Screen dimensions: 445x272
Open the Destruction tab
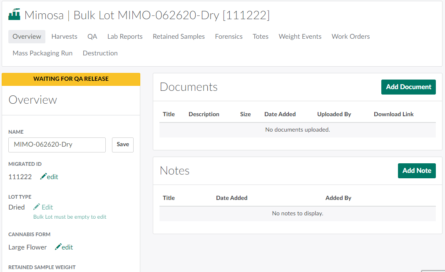click(100, 53)
